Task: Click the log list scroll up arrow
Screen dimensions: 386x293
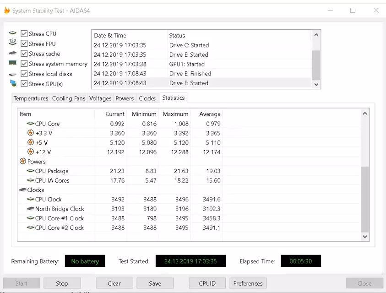Action: [316, 35]
